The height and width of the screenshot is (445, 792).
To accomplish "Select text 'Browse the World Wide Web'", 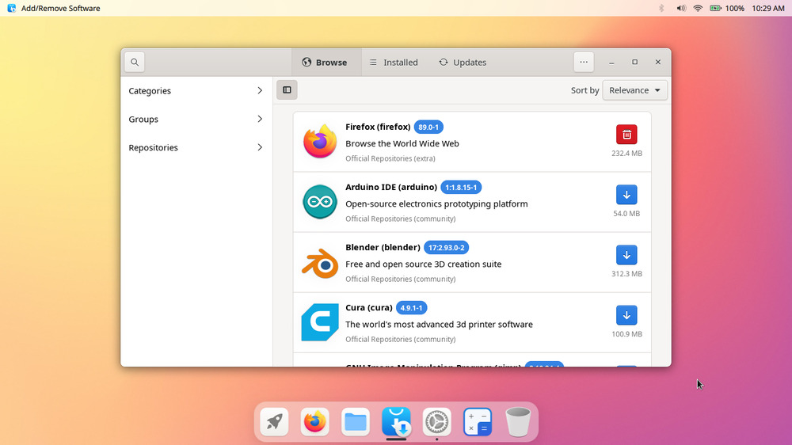I will (402, 143).
